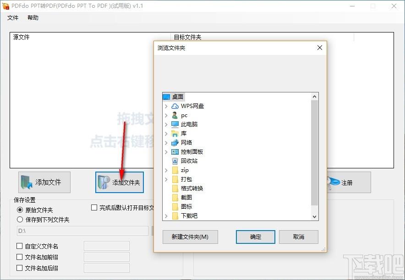405x280 pixels.
Task: Enable 自定义文件名 checkbox
Action: [x=19, y=246]
